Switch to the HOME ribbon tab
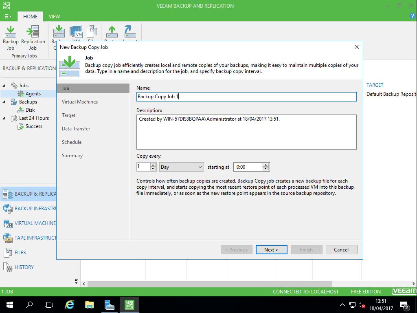 tap(30, 16)
